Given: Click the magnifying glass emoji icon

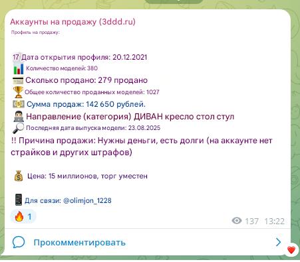Looking at the screenshot, I should [18, 128].
